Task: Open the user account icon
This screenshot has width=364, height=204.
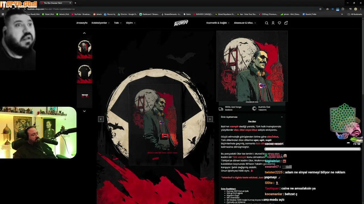Action: coord(273,23)
